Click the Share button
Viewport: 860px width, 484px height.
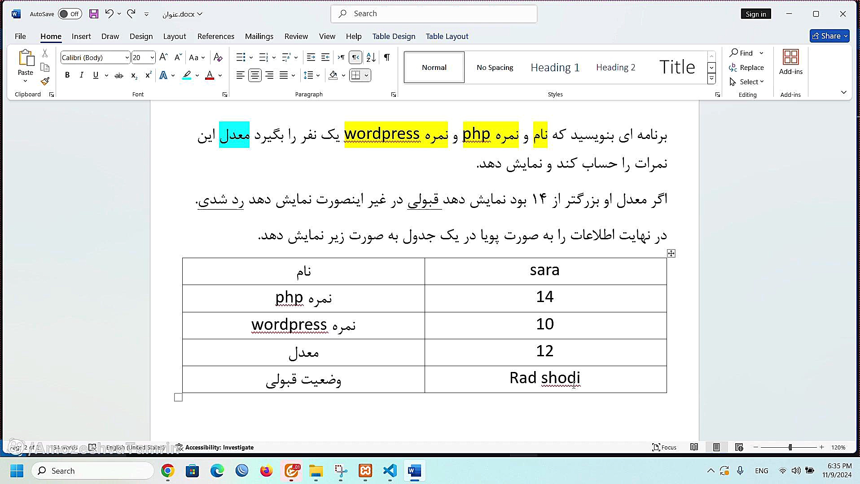[829, 36]
